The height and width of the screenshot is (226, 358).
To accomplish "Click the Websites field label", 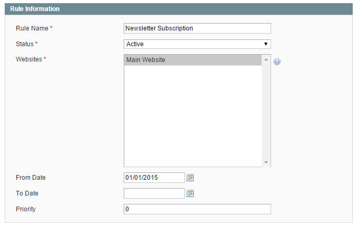I will click(x=29, y=59).
